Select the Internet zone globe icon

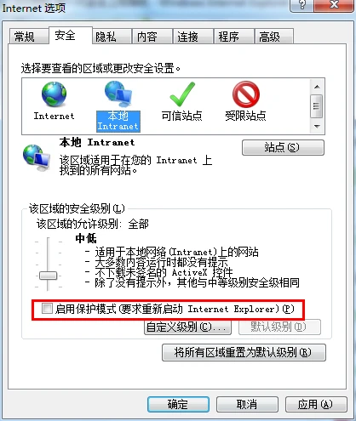(54, 94)
